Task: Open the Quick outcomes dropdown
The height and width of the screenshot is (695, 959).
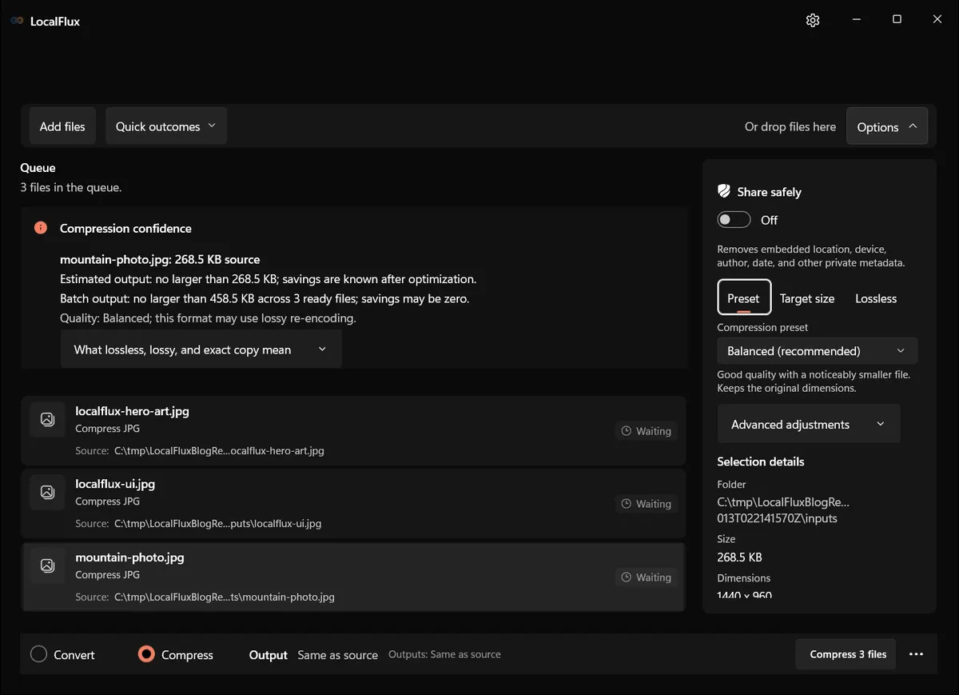Action: point(166,126)
